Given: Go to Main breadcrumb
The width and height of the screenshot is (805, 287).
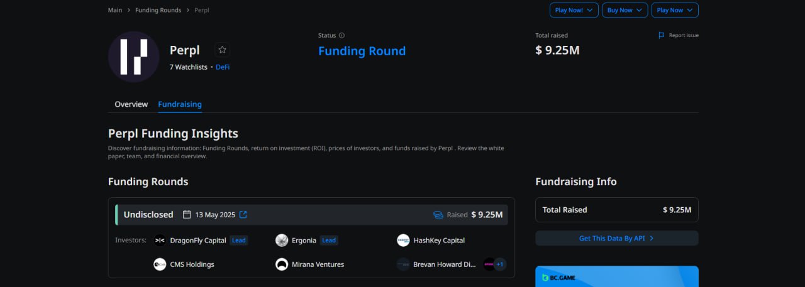Looking at the screenshot, I should [115, 10].
